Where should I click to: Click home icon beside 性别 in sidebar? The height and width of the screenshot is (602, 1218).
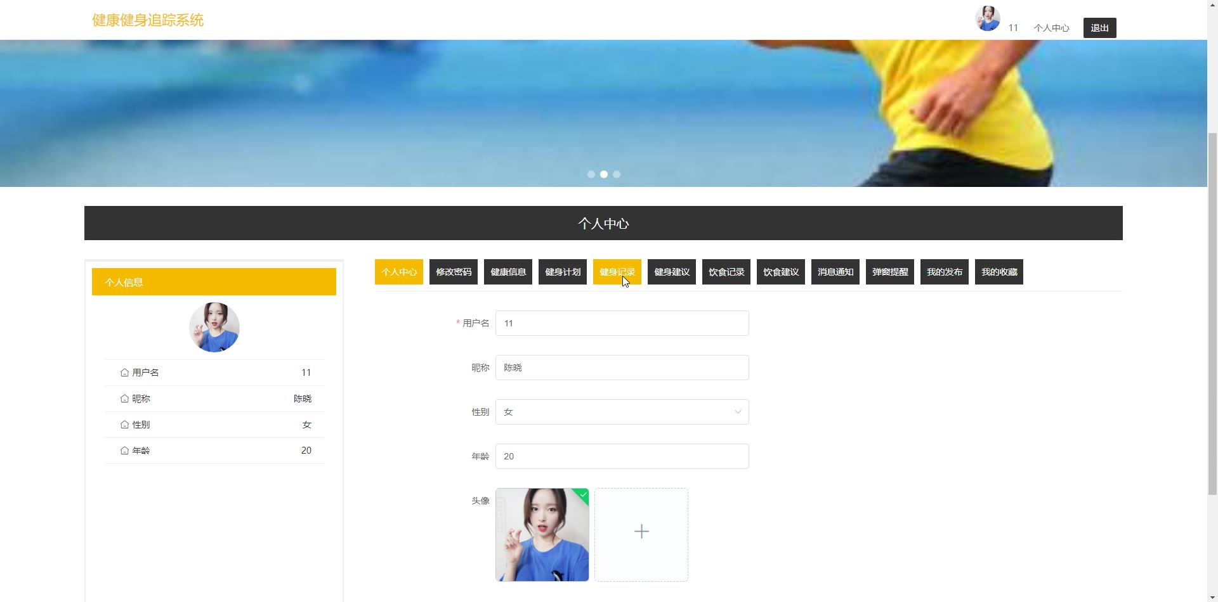tap(124, 425)
